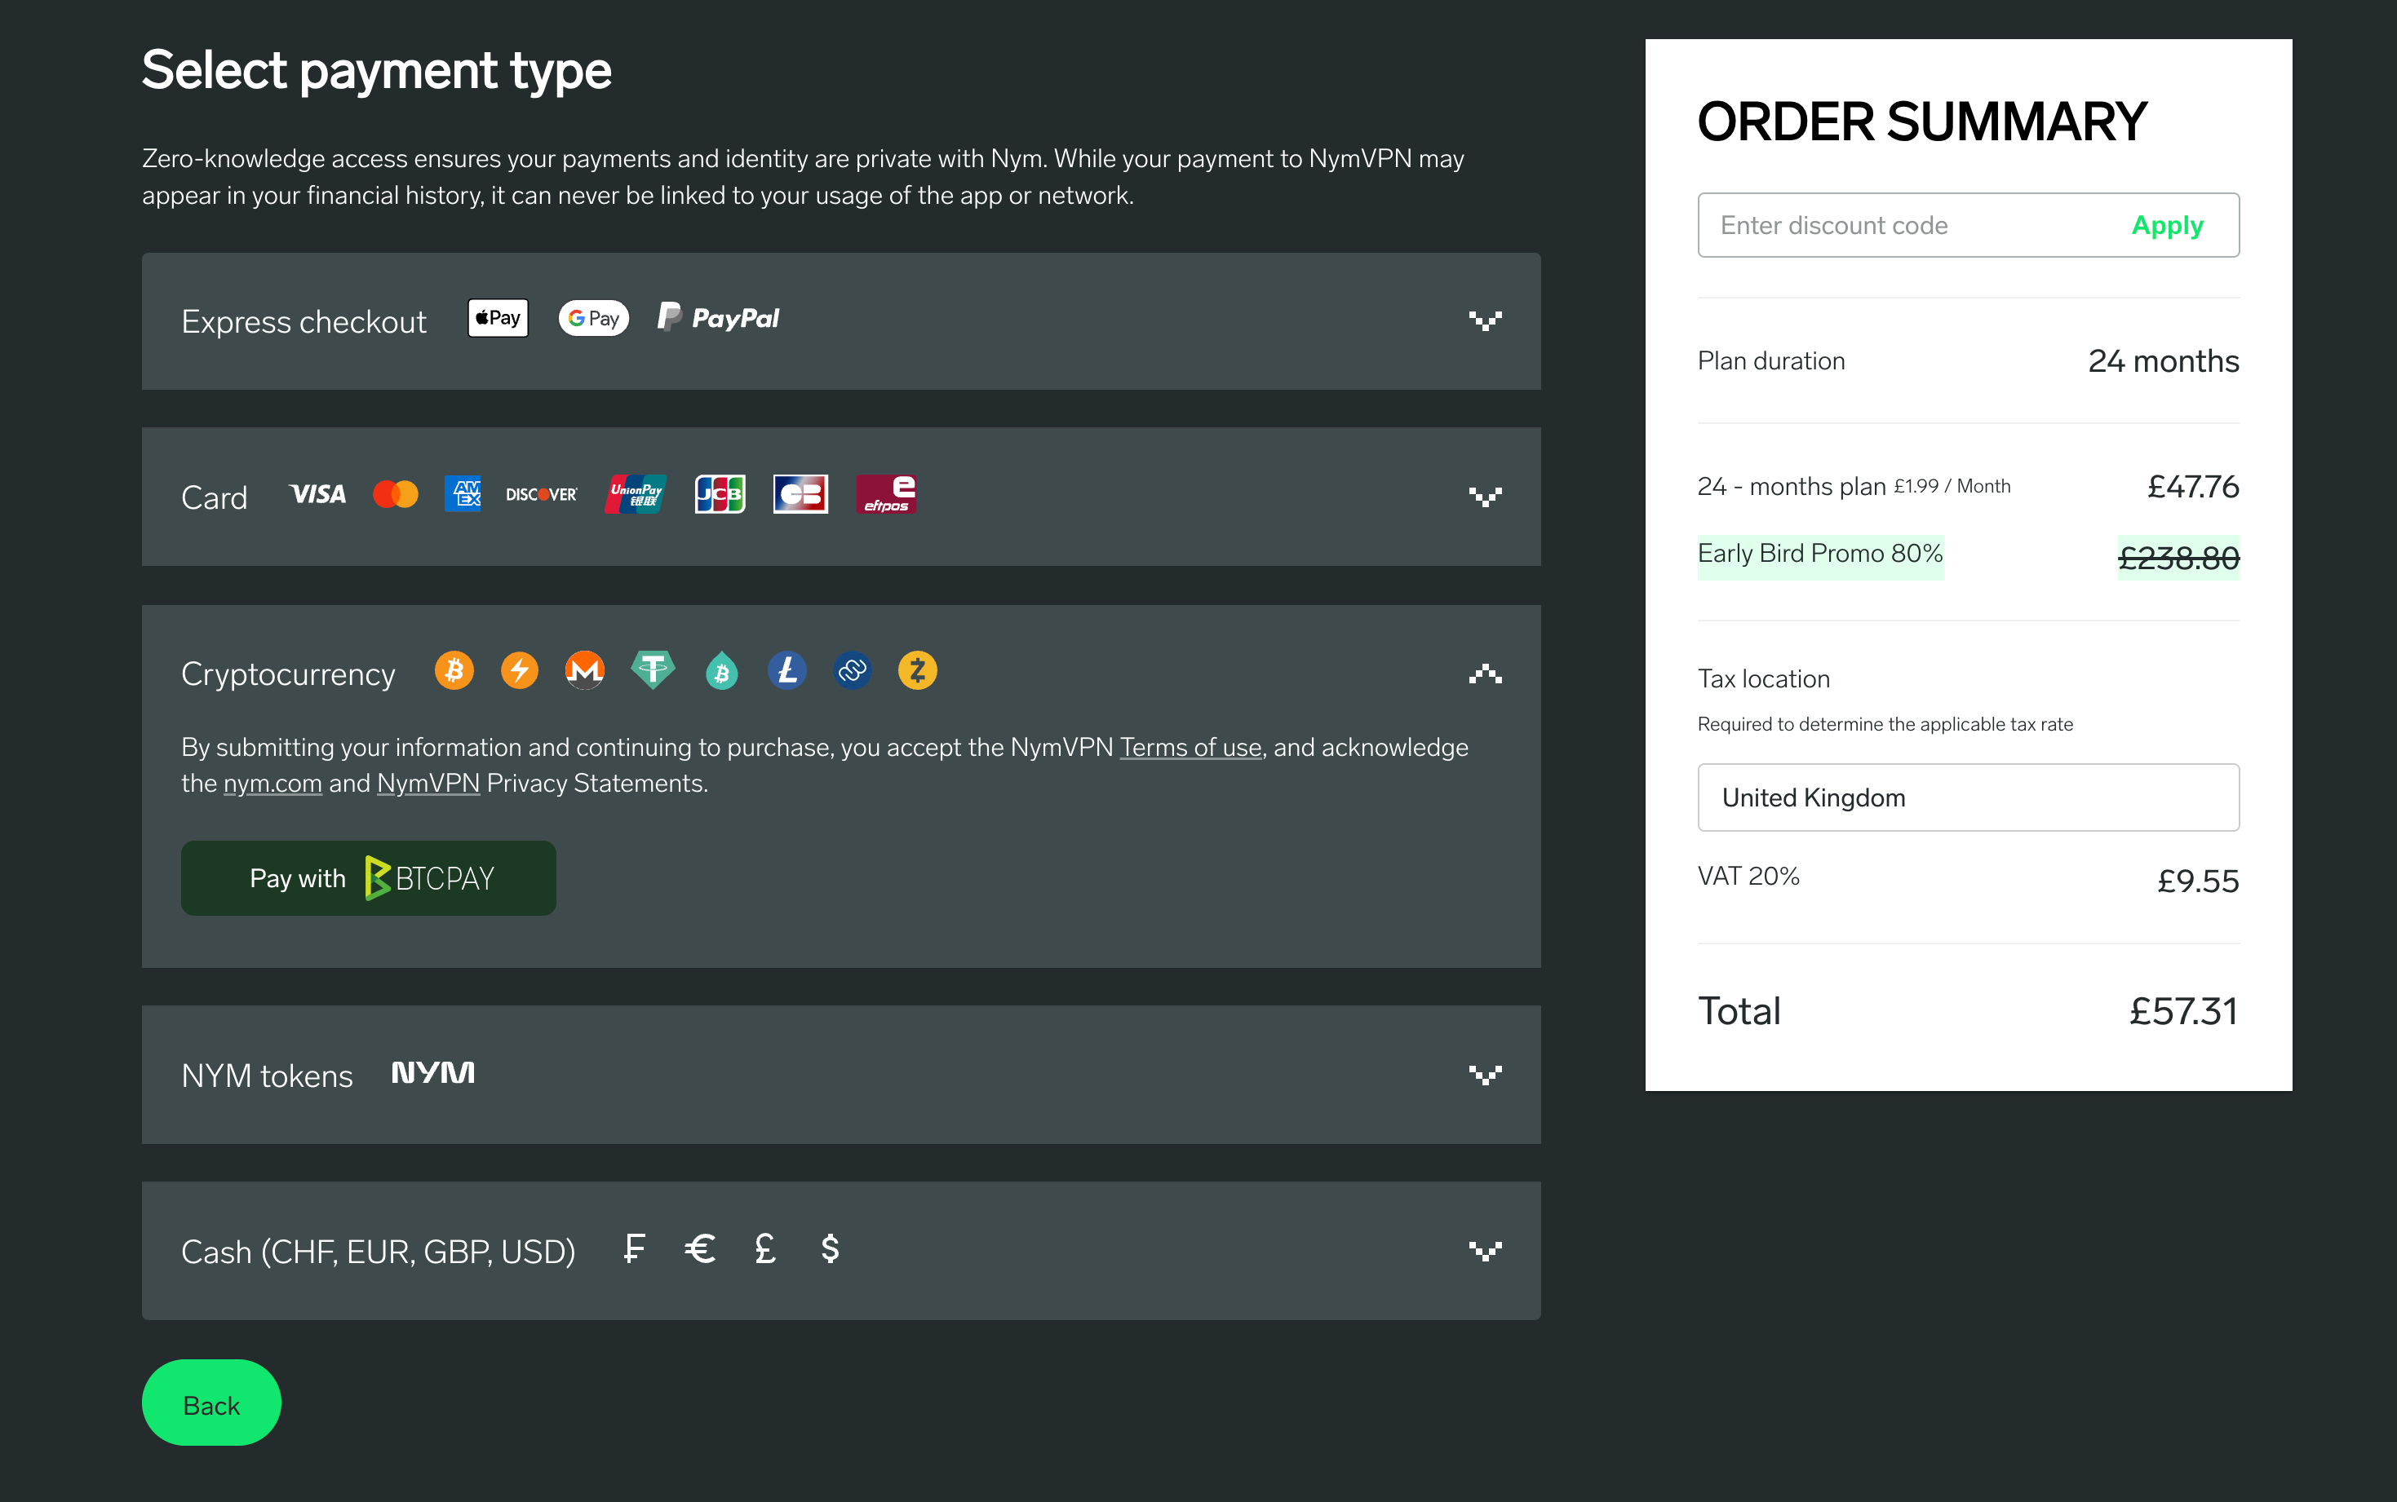Click the Visa card logo

(317, 493)
